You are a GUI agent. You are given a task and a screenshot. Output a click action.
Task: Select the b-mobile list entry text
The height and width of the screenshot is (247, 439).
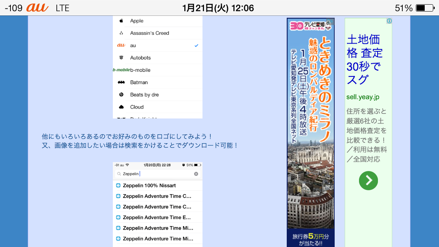(x=140, y=70)
